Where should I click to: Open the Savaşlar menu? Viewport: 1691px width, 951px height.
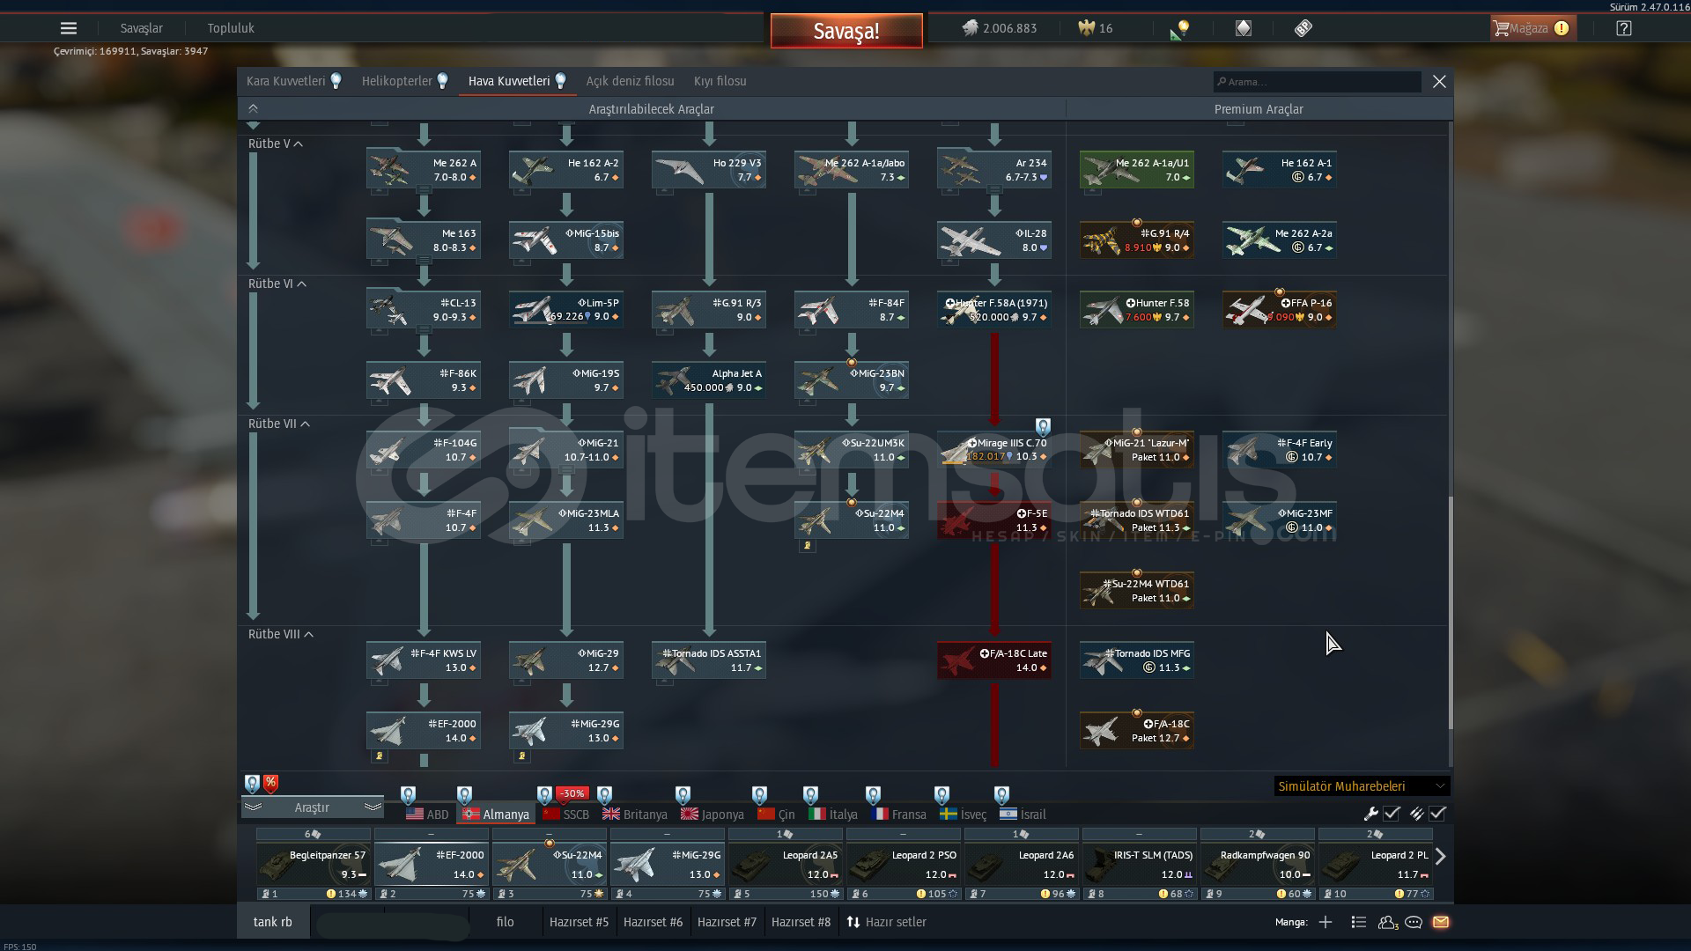click(142, 28)
